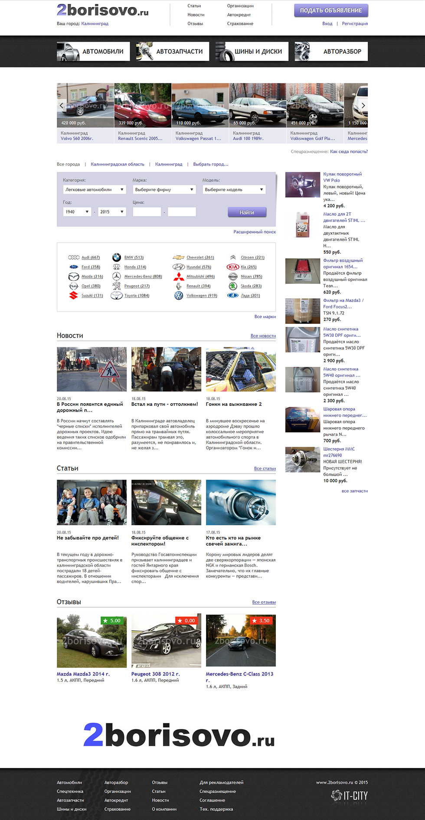Filter by 'Калининградская область' region link
Image resolution: width=425 pixels, height=820 pixels.
118,164
